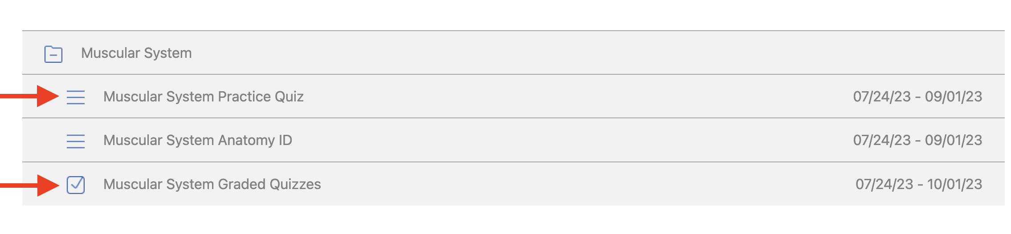Click the Practice Quiz end date 09/01/23
Viewport: 1011px width, 234px height.
tap(954, 97)
